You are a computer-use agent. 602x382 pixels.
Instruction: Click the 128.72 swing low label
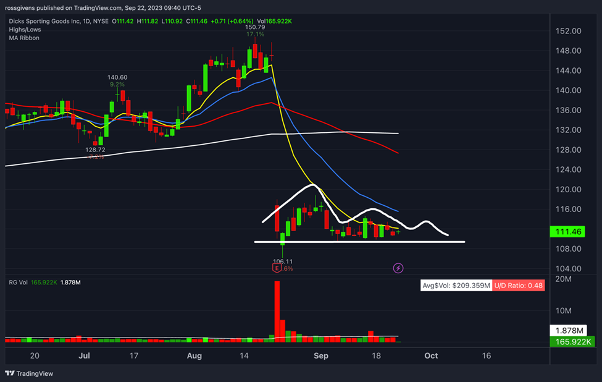click(95, 150)
